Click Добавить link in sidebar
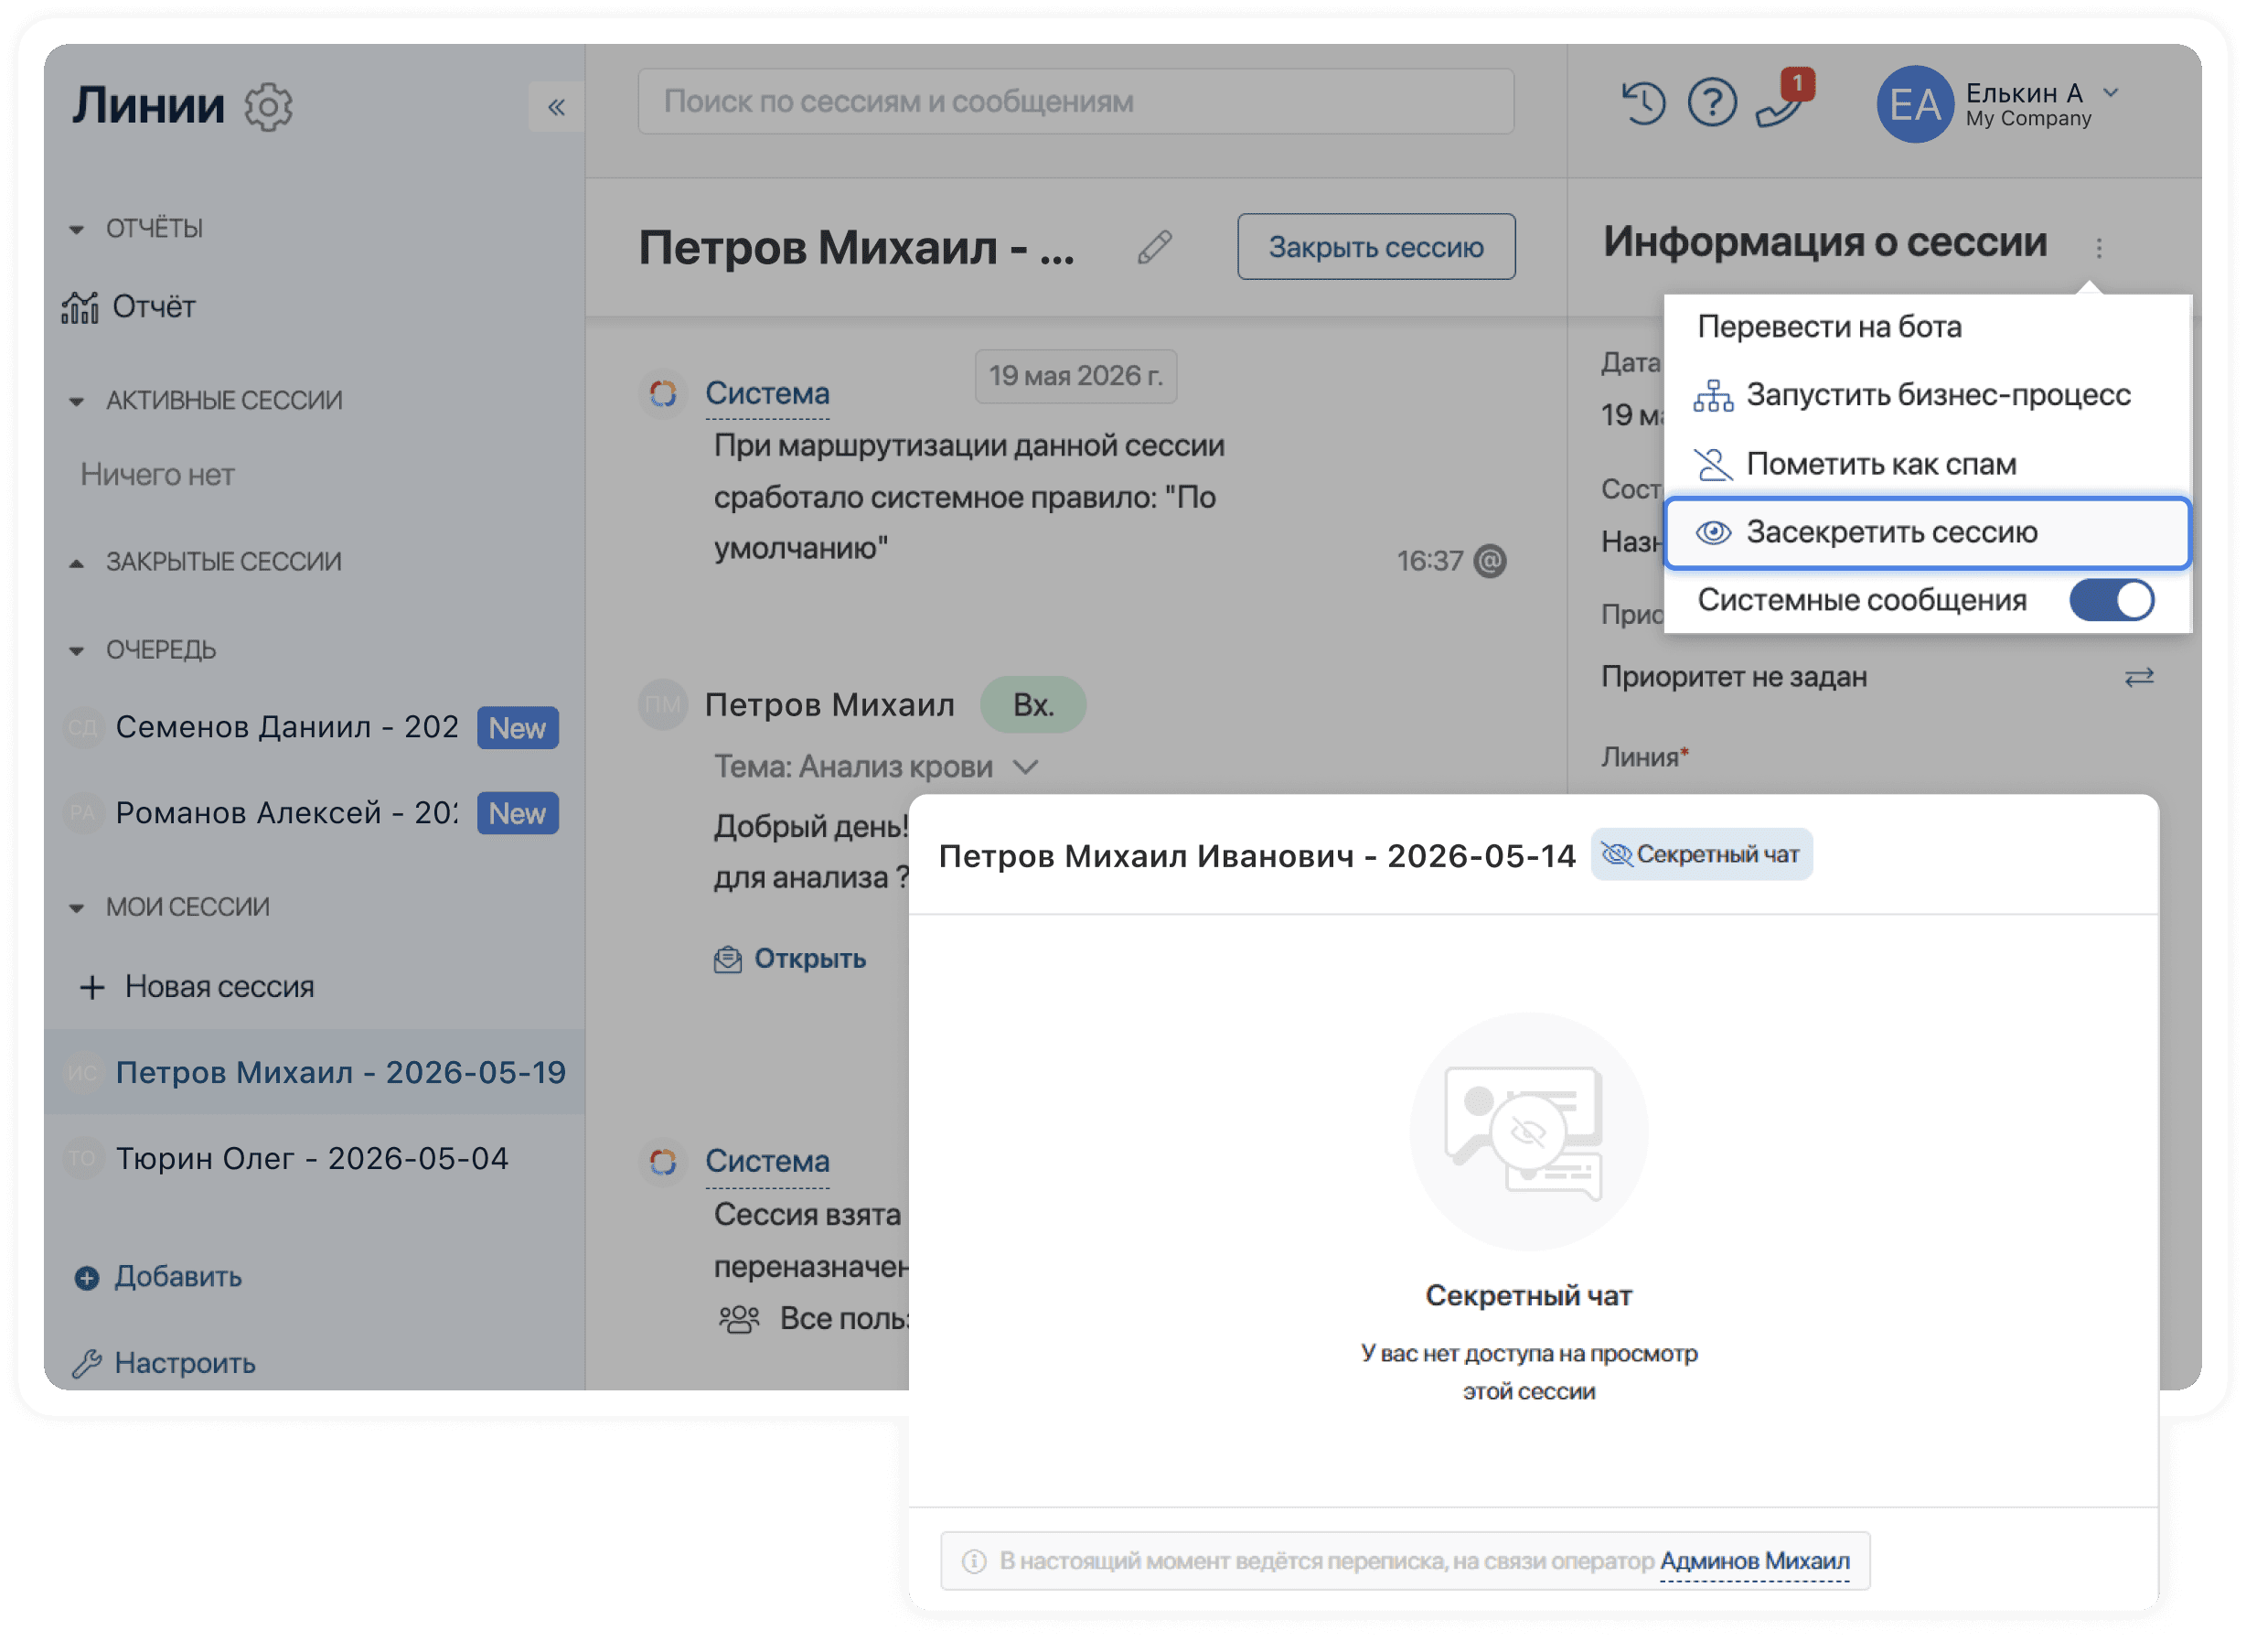 pos(178,1278)
